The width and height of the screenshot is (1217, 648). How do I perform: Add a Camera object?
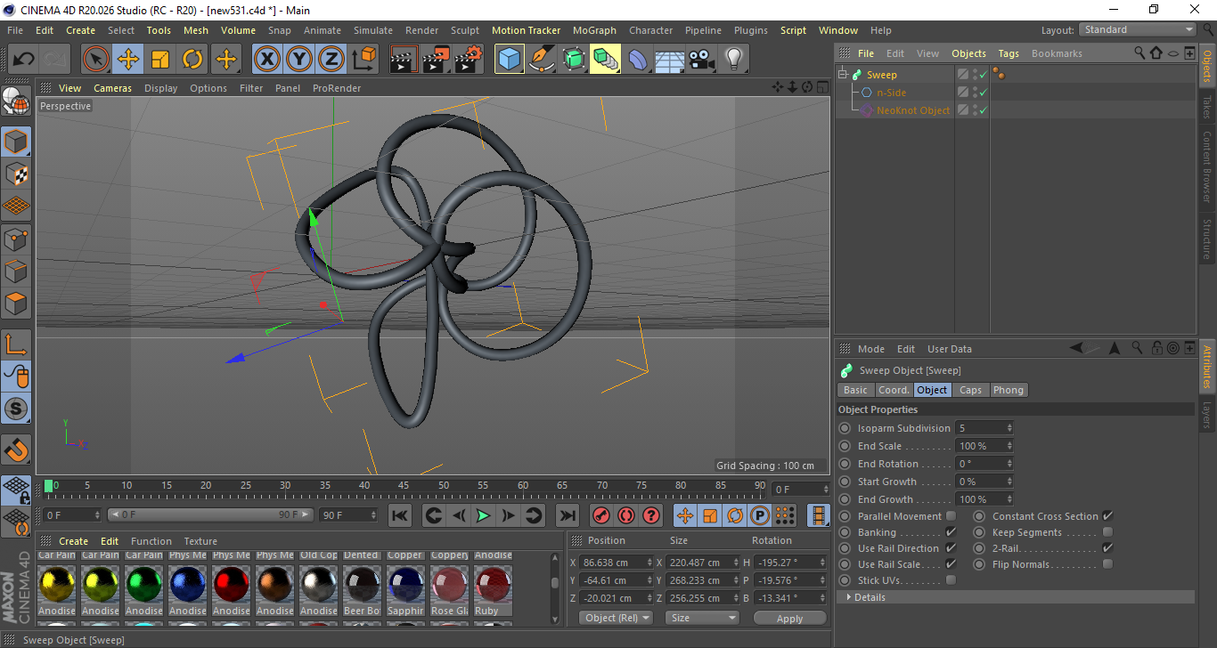(x=702, y=60)
